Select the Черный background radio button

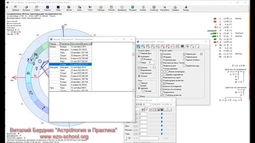point(139,83)
